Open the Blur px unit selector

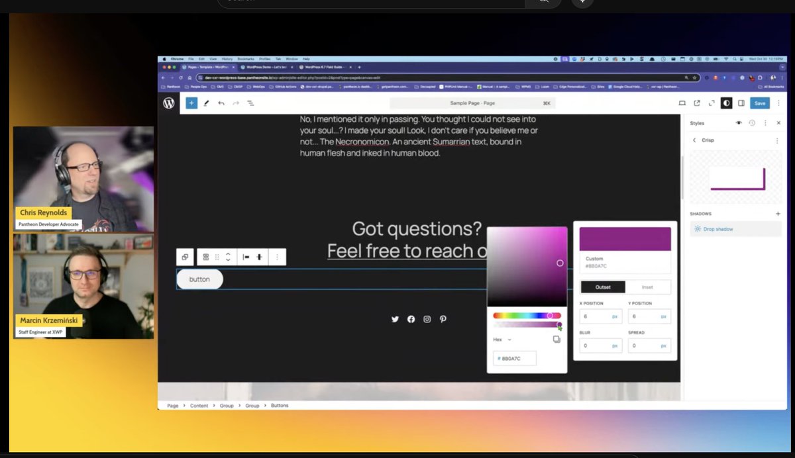click(x=615, y=345)
